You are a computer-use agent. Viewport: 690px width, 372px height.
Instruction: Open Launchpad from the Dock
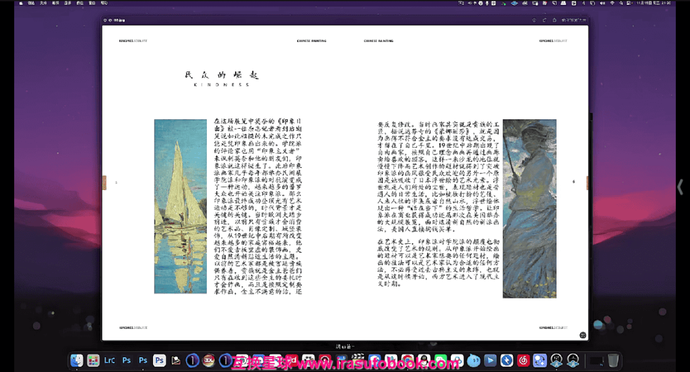[93, 361]
